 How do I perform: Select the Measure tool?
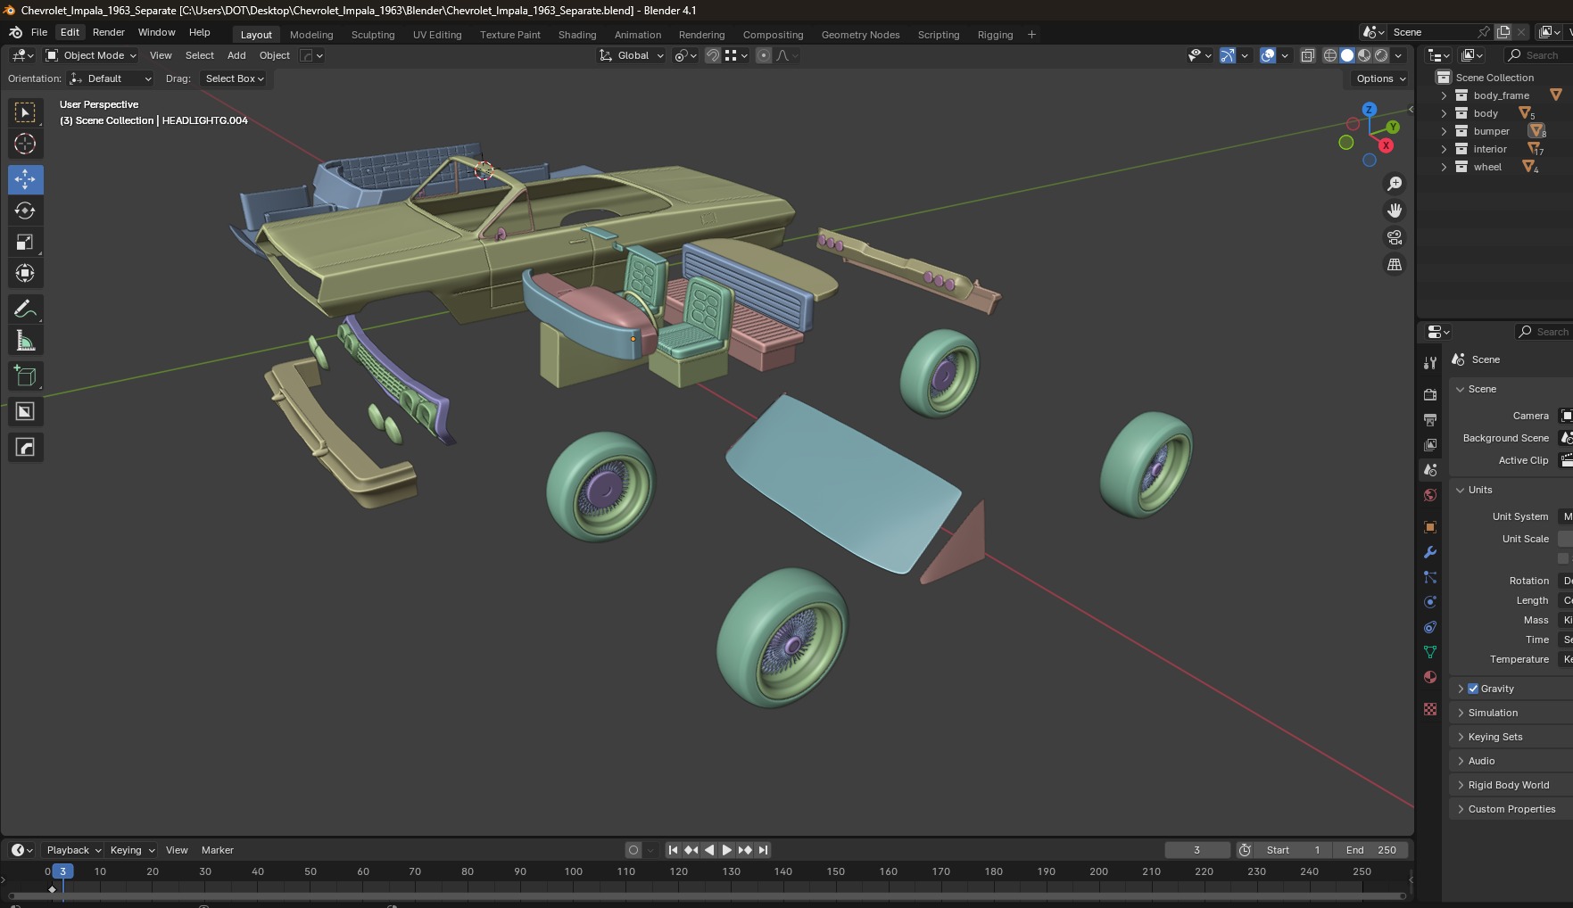(x=25, y=340)
